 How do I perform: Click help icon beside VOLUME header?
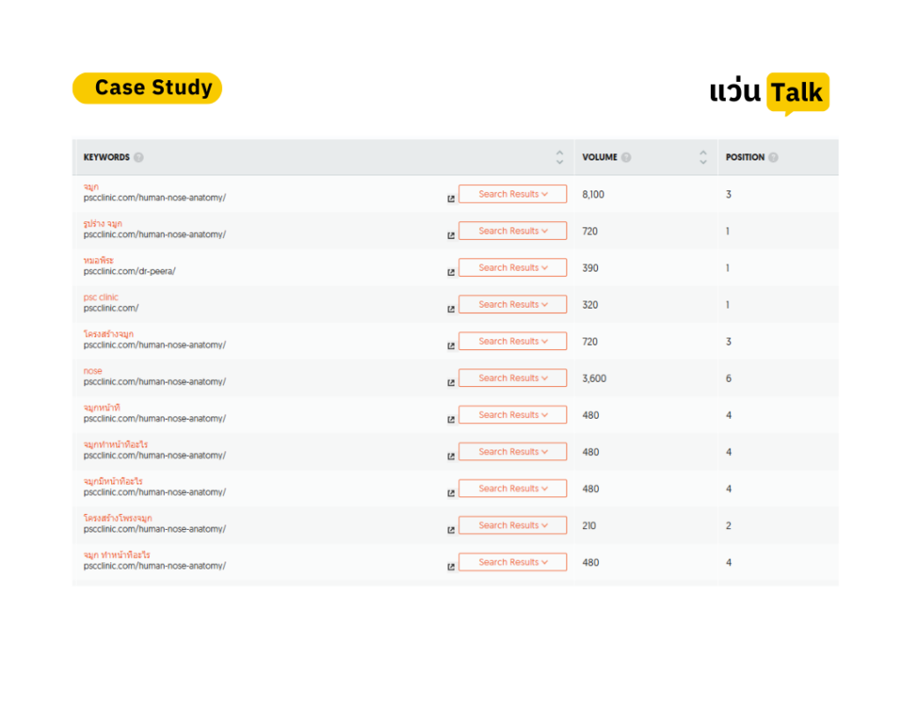[x=626, y=157]
